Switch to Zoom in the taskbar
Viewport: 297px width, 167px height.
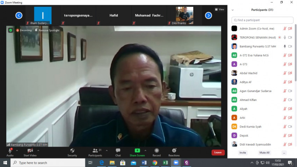point(176,163)
